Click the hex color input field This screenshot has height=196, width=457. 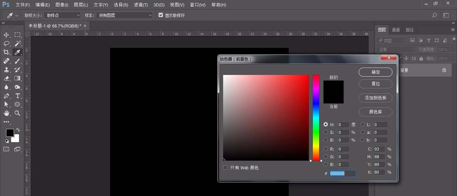[343, 174]
